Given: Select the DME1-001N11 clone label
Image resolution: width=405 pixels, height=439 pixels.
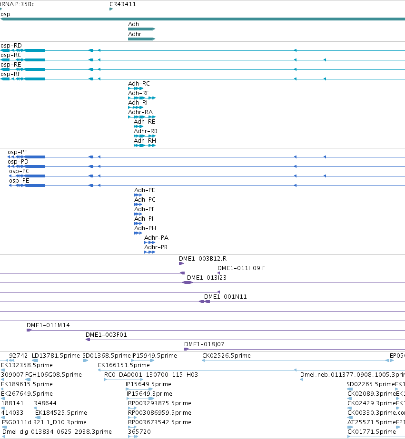Looking at the screenshot, I should point(226,297).
